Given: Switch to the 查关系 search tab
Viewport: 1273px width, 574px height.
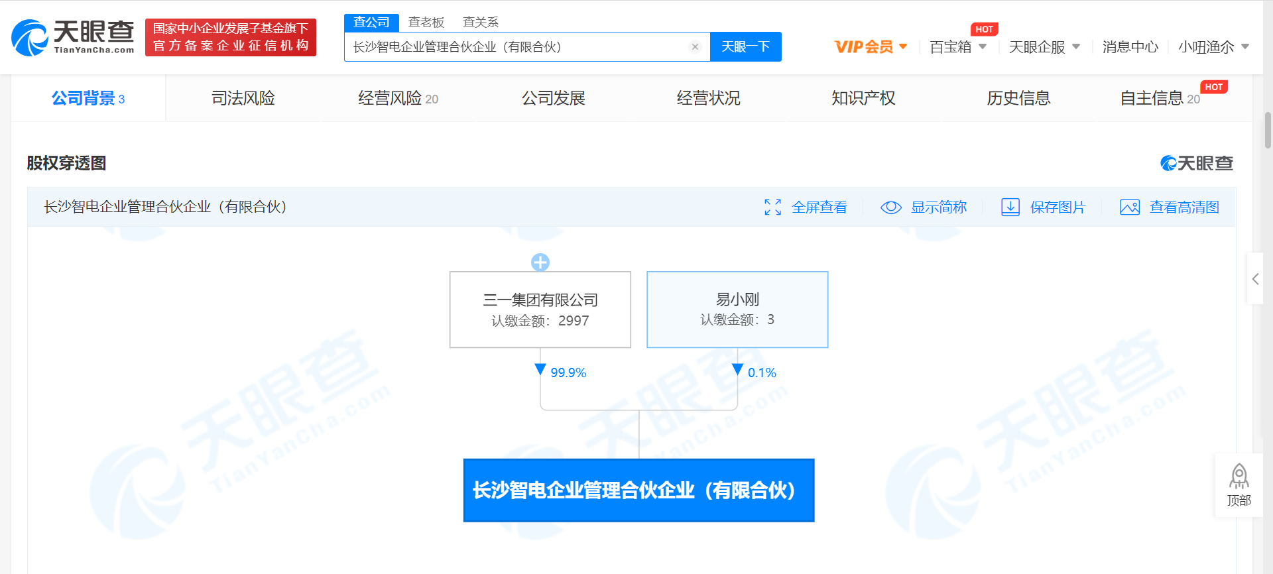Looking at the screenshot, I should tap(481, 22).
